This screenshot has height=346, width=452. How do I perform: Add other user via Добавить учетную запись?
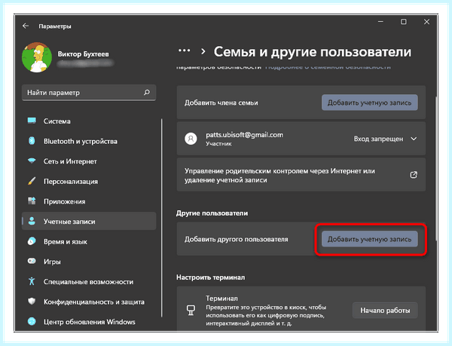point(370,239)
